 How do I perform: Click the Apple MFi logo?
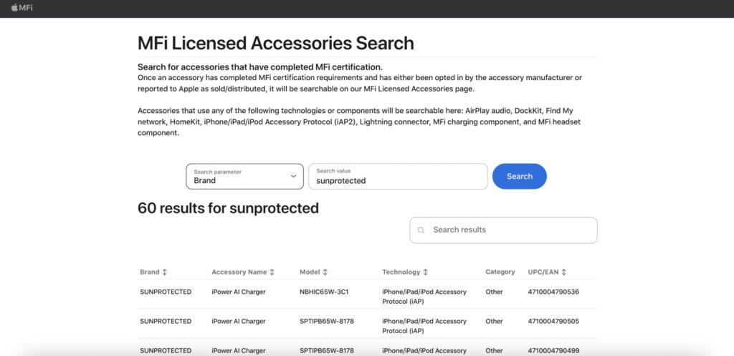(x=22, y=8)
